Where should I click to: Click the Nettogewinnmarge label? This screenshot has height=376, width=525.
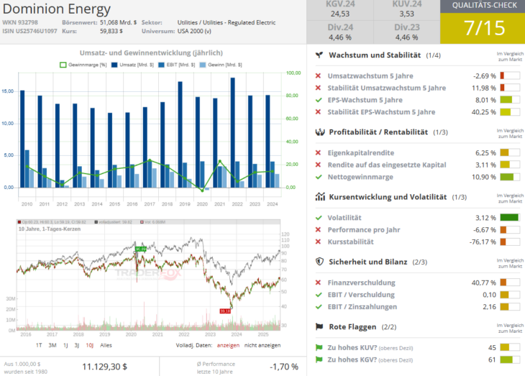click(360, 177)
